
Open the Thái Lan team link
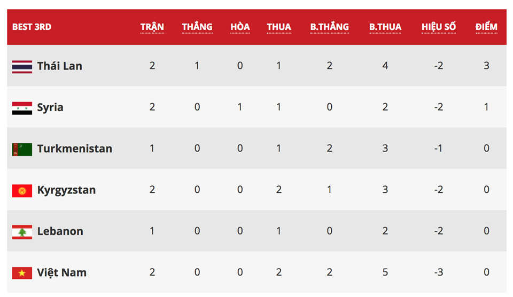pyautogui.click(x=59, y=66)
